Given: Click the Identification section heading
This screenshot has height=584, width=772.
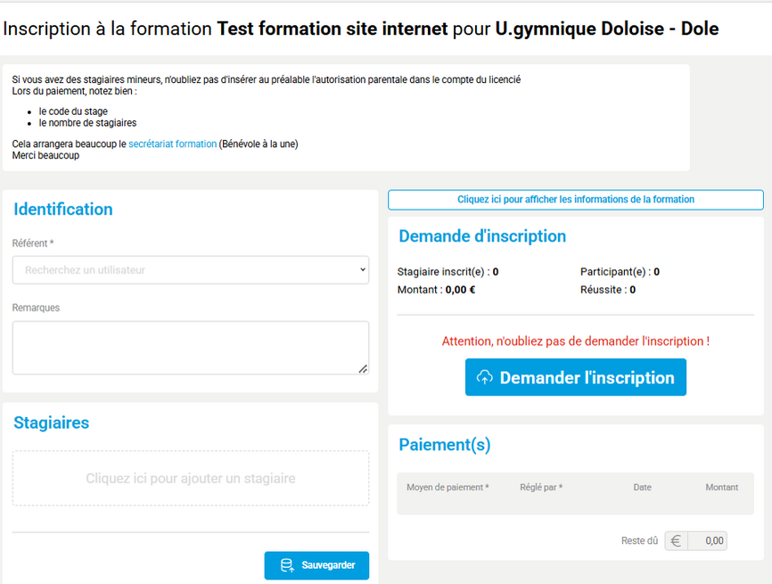Looking at the screenshot, I should 63,210.
